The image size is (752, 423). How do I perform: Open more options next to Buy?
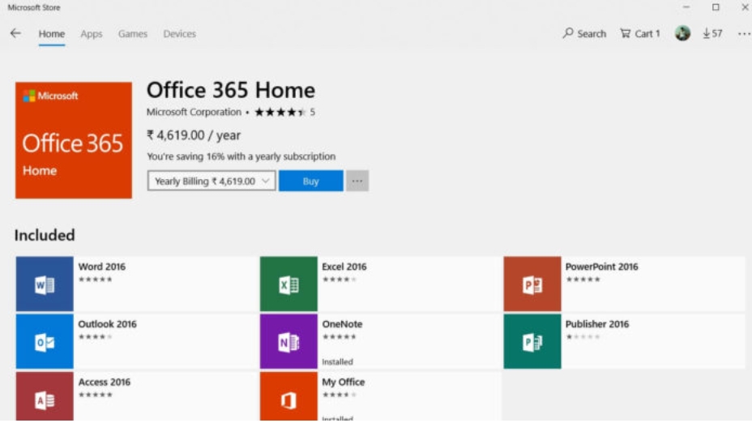coord(357,182)
